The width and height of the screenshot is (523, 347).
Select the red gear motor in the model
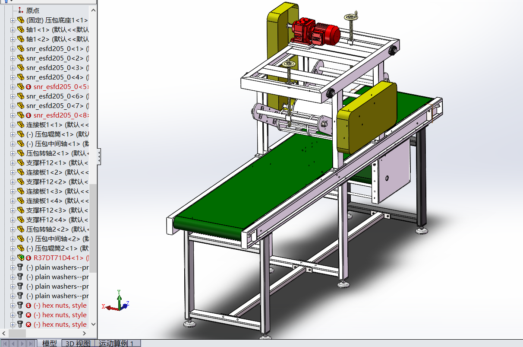[315, 31]
